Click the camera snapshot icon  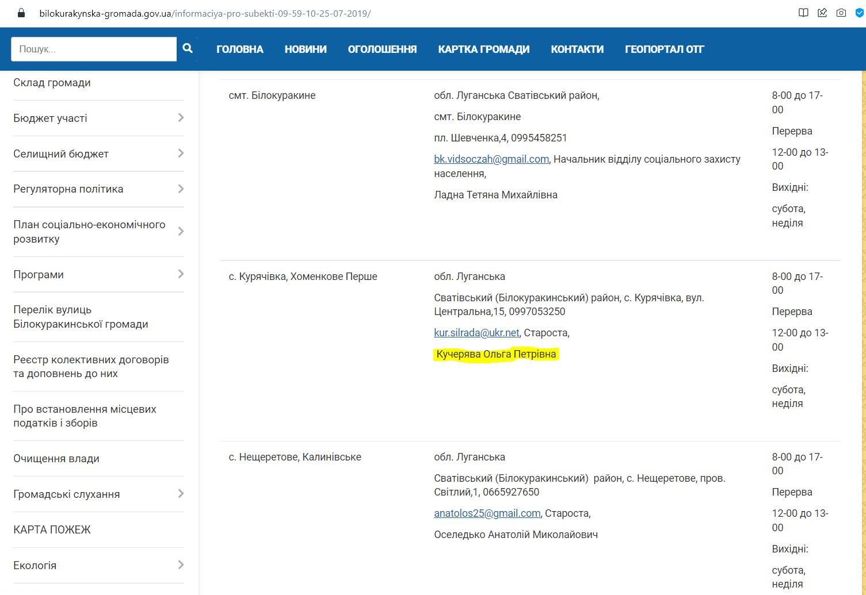pyautogui.click(x=841, y=13)
